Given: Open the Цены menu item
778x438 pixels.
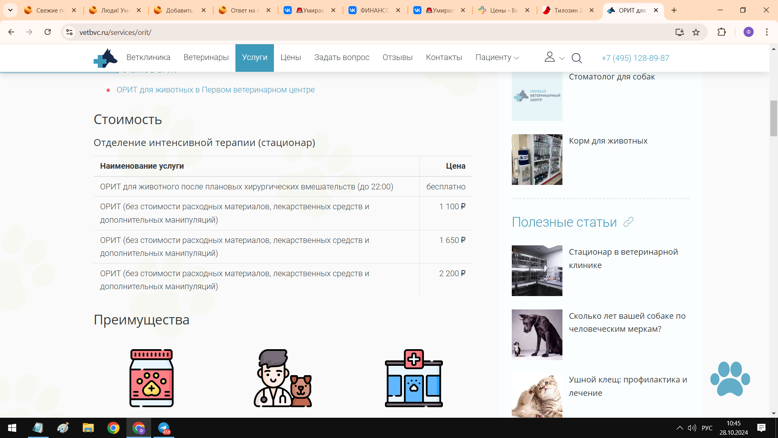Looking at the screenshot, I should (291, 58).
